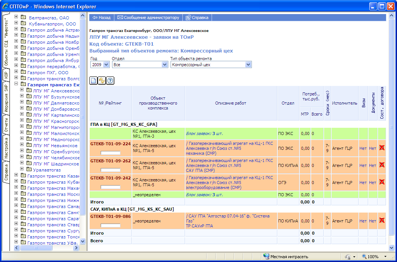Click rating bar under GTEKB-T01-09-086
Image resolution: width=397 pixels, height=262 pixels.
pyautogui.click(x=111, y=225)
